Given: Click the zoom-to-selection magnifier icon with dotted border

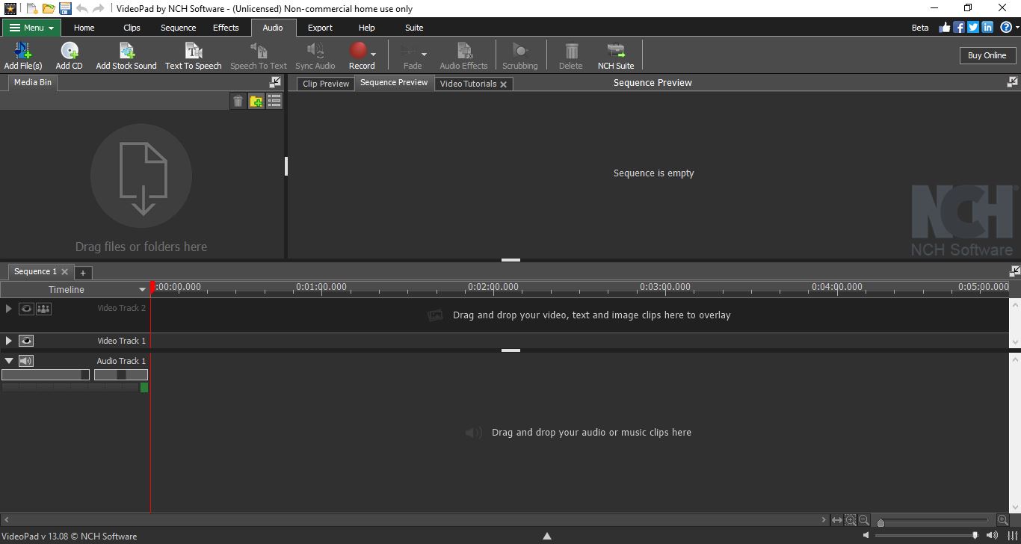Looking at the screenshot, I should click(851, 520).
